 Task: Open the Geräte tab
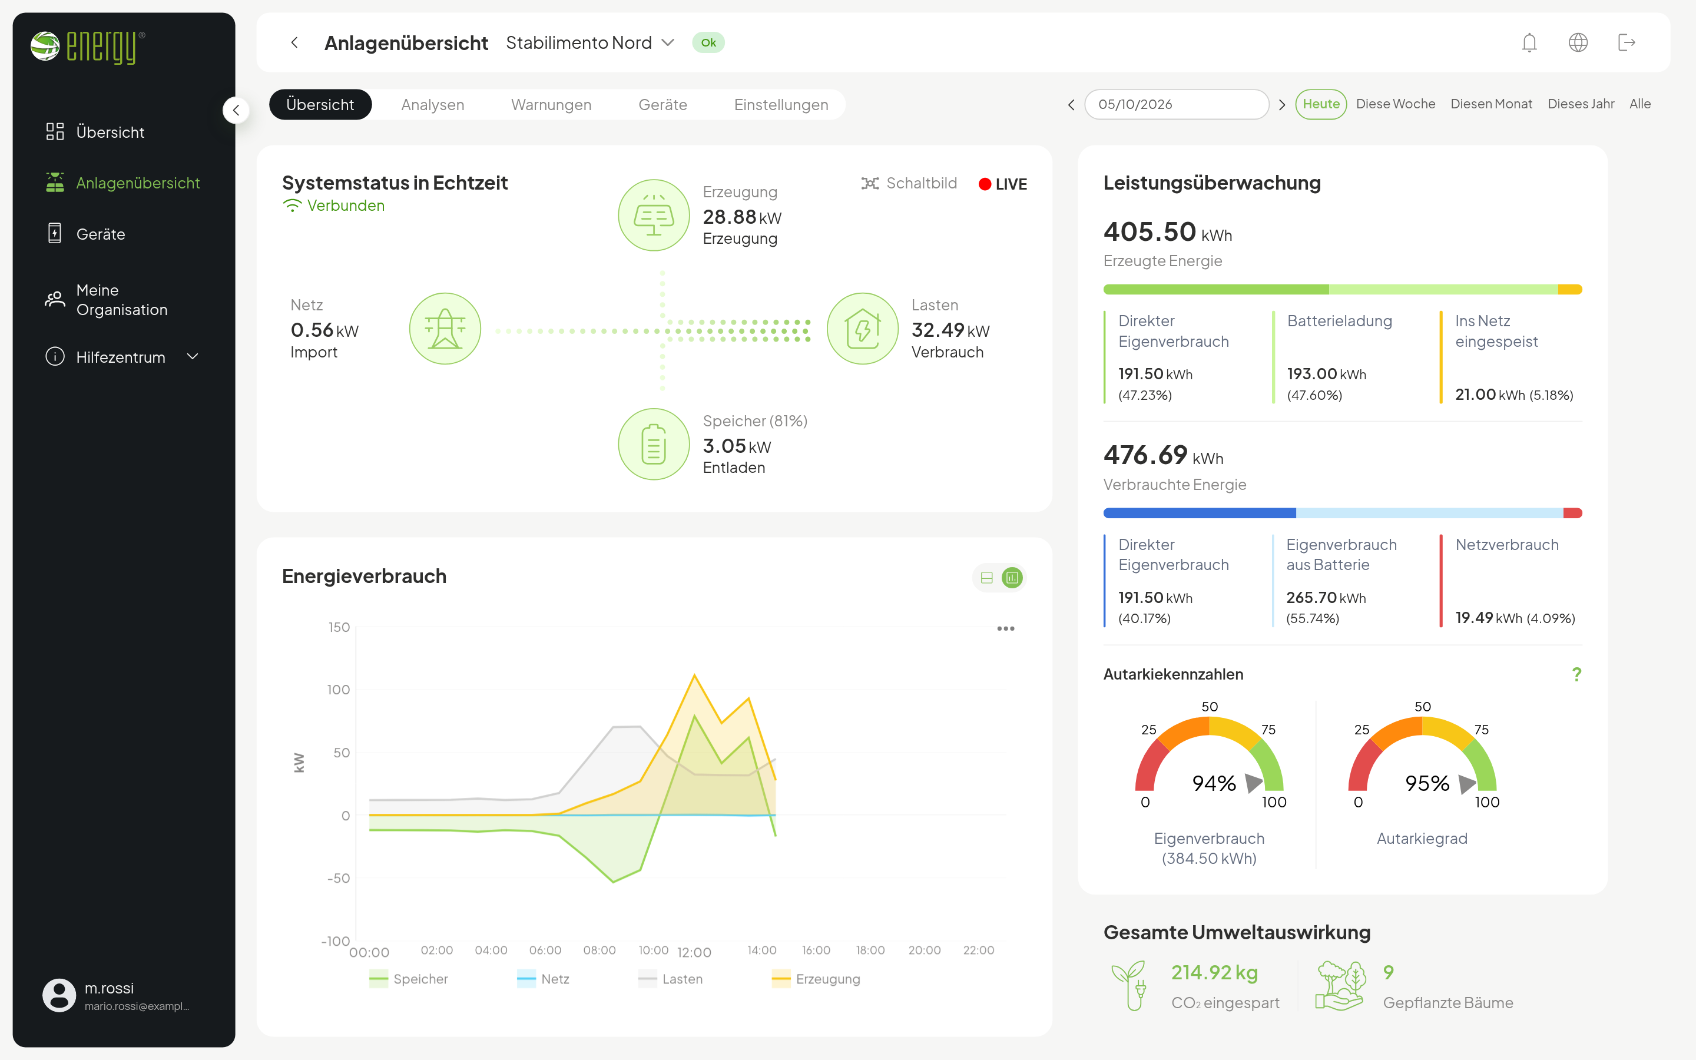pyautogui.click(x=662, y=104)
